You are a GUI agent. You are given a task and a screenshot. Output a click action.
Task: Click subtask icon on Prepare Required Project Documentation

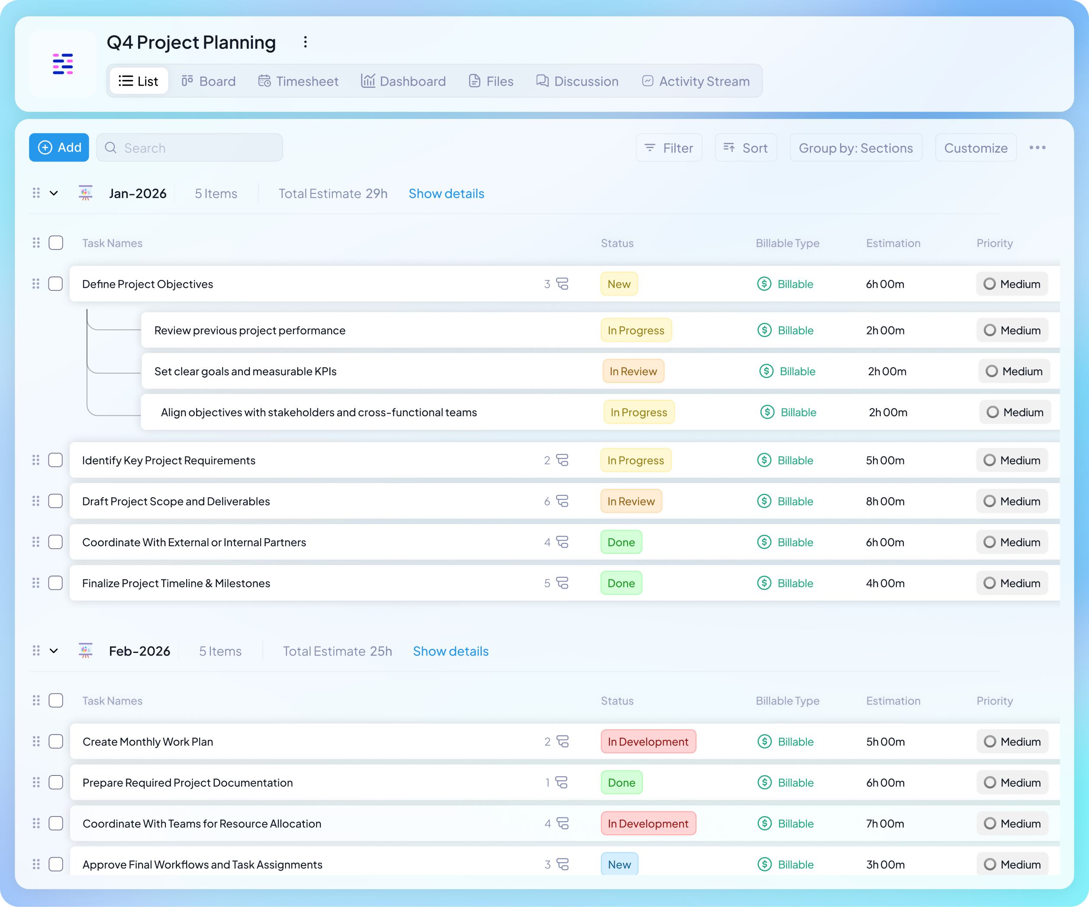[562, 782]
